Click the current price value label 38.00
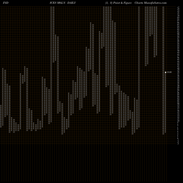The height and width of the screenshot is (183, 183). coord(169,72)
